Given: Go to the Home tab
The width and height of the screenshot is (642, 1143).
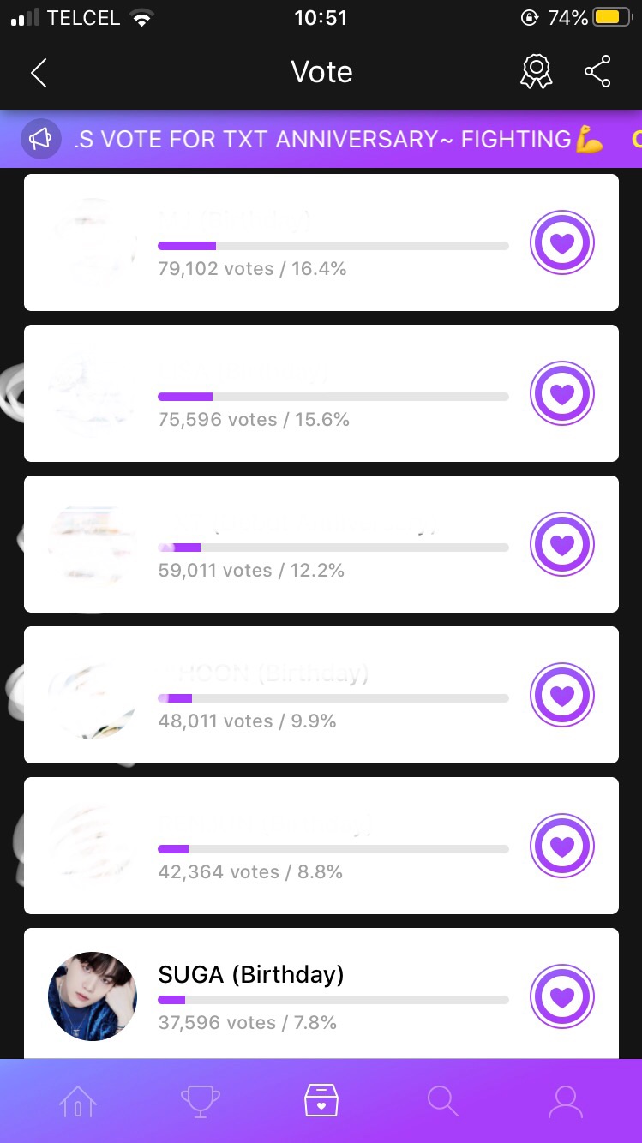Looking at the screenshot, I should click(x=77, y=1101).
